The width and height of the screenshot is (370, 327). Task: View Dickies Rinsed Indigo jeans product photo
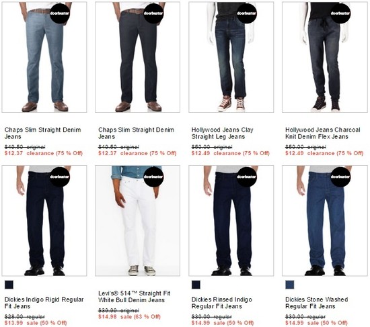click(x=231, y=220)
